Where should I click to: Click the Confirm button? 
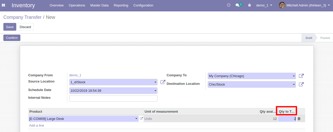pos(12,38)
